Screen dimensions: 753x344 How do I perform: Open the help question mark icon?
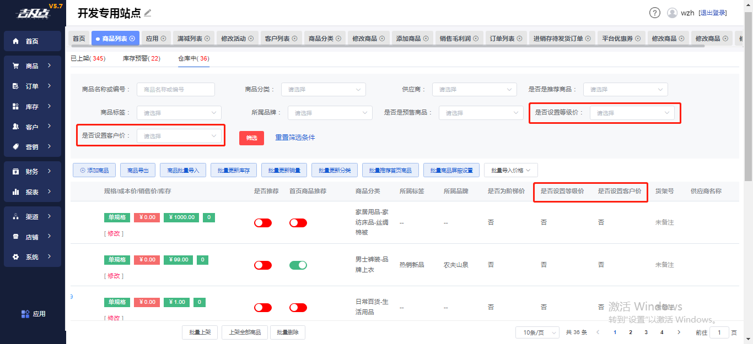click(x=654, y=13)
